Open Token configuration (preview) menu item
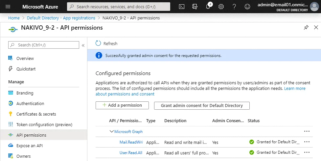Screen dimensions: 321x161 (44, 124)
